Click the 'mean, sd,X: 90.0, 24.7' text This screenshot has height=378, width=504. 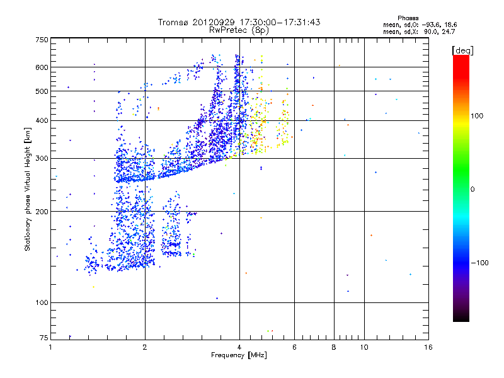click(419, 31)
